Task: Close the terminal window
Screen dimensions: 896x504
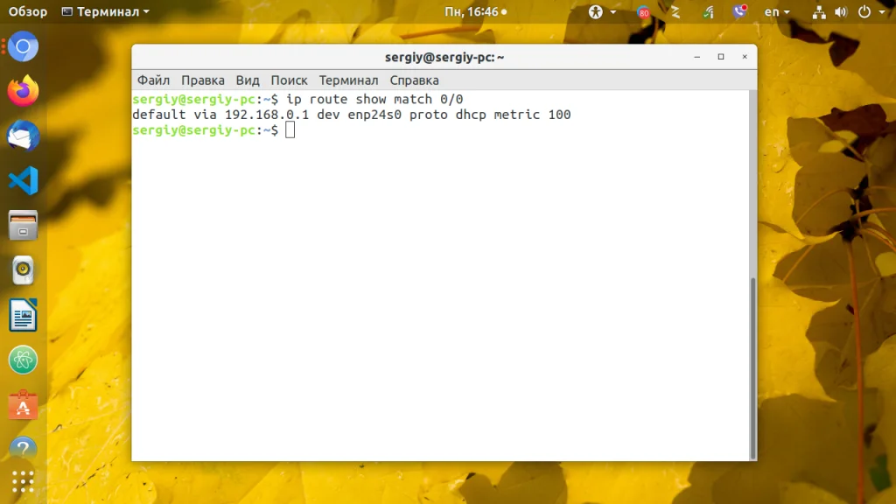Action: click(745, 57)
